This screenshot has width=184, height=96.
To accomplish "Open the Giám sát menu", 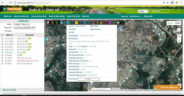I will (x=7, y=16).
